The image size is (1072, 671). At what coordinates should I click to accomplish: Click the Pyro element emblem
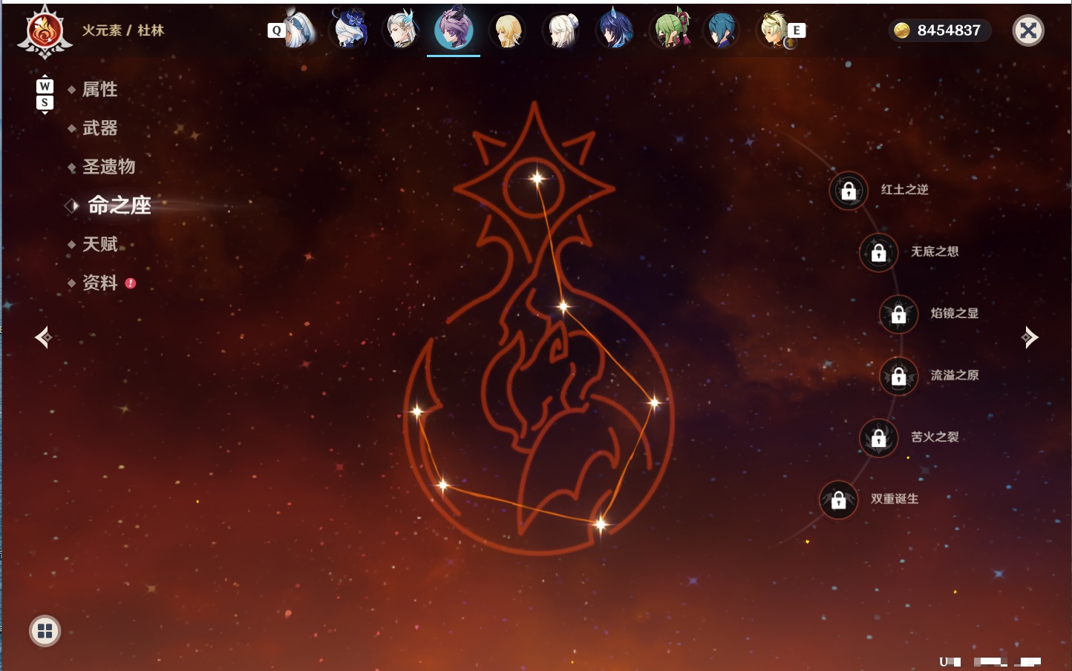pyautogui.click(x=45, y=32)
